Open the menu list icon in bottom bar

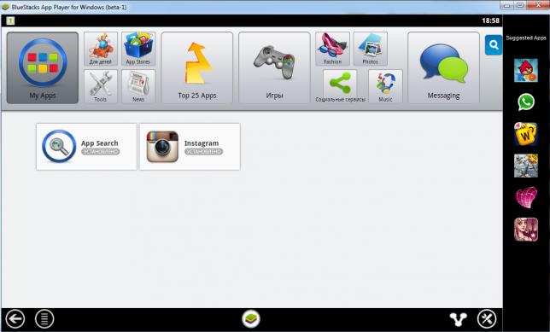coord(44,319)
